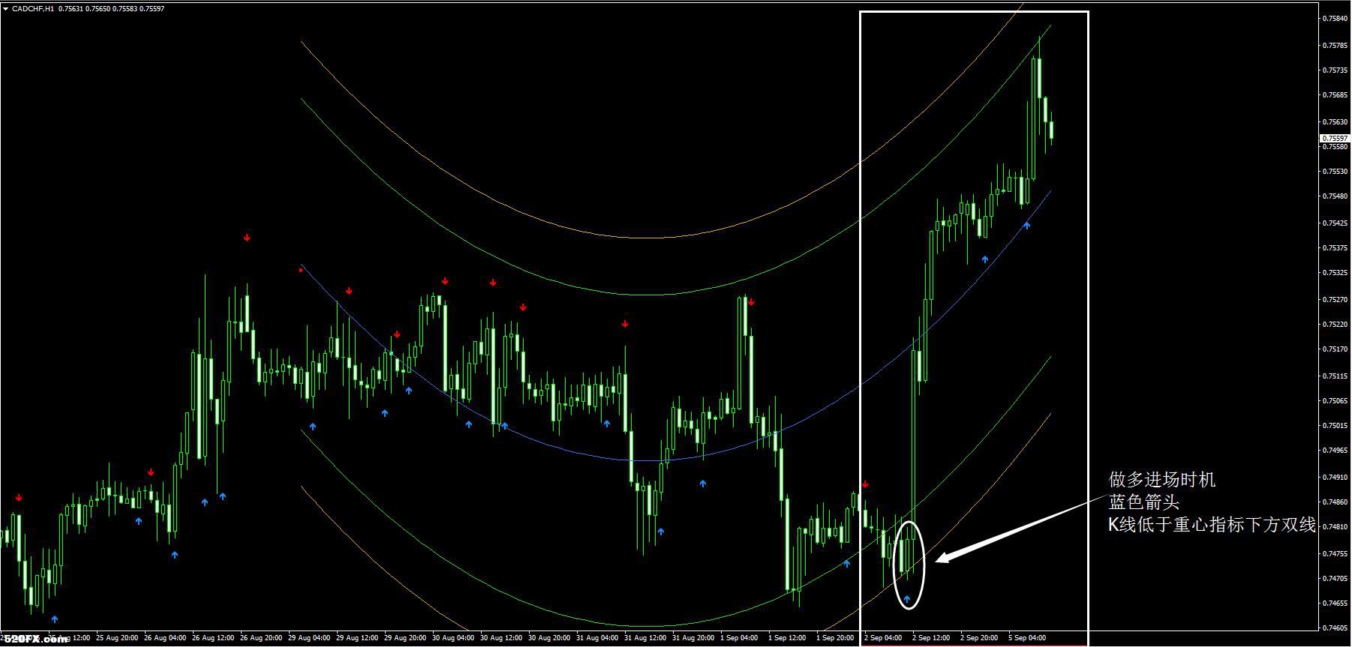This screenshot has width=1352, height=647.
Task: Click the topmost red down arrow near 26 Aug 20:00
Action: [x=247, y=238]
